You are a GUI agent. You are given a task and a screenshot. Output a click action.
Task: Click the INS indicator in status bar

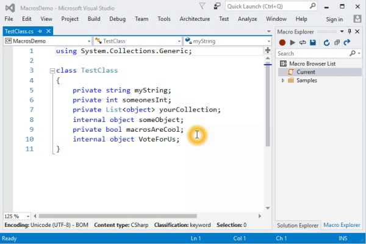coord(343,239)
